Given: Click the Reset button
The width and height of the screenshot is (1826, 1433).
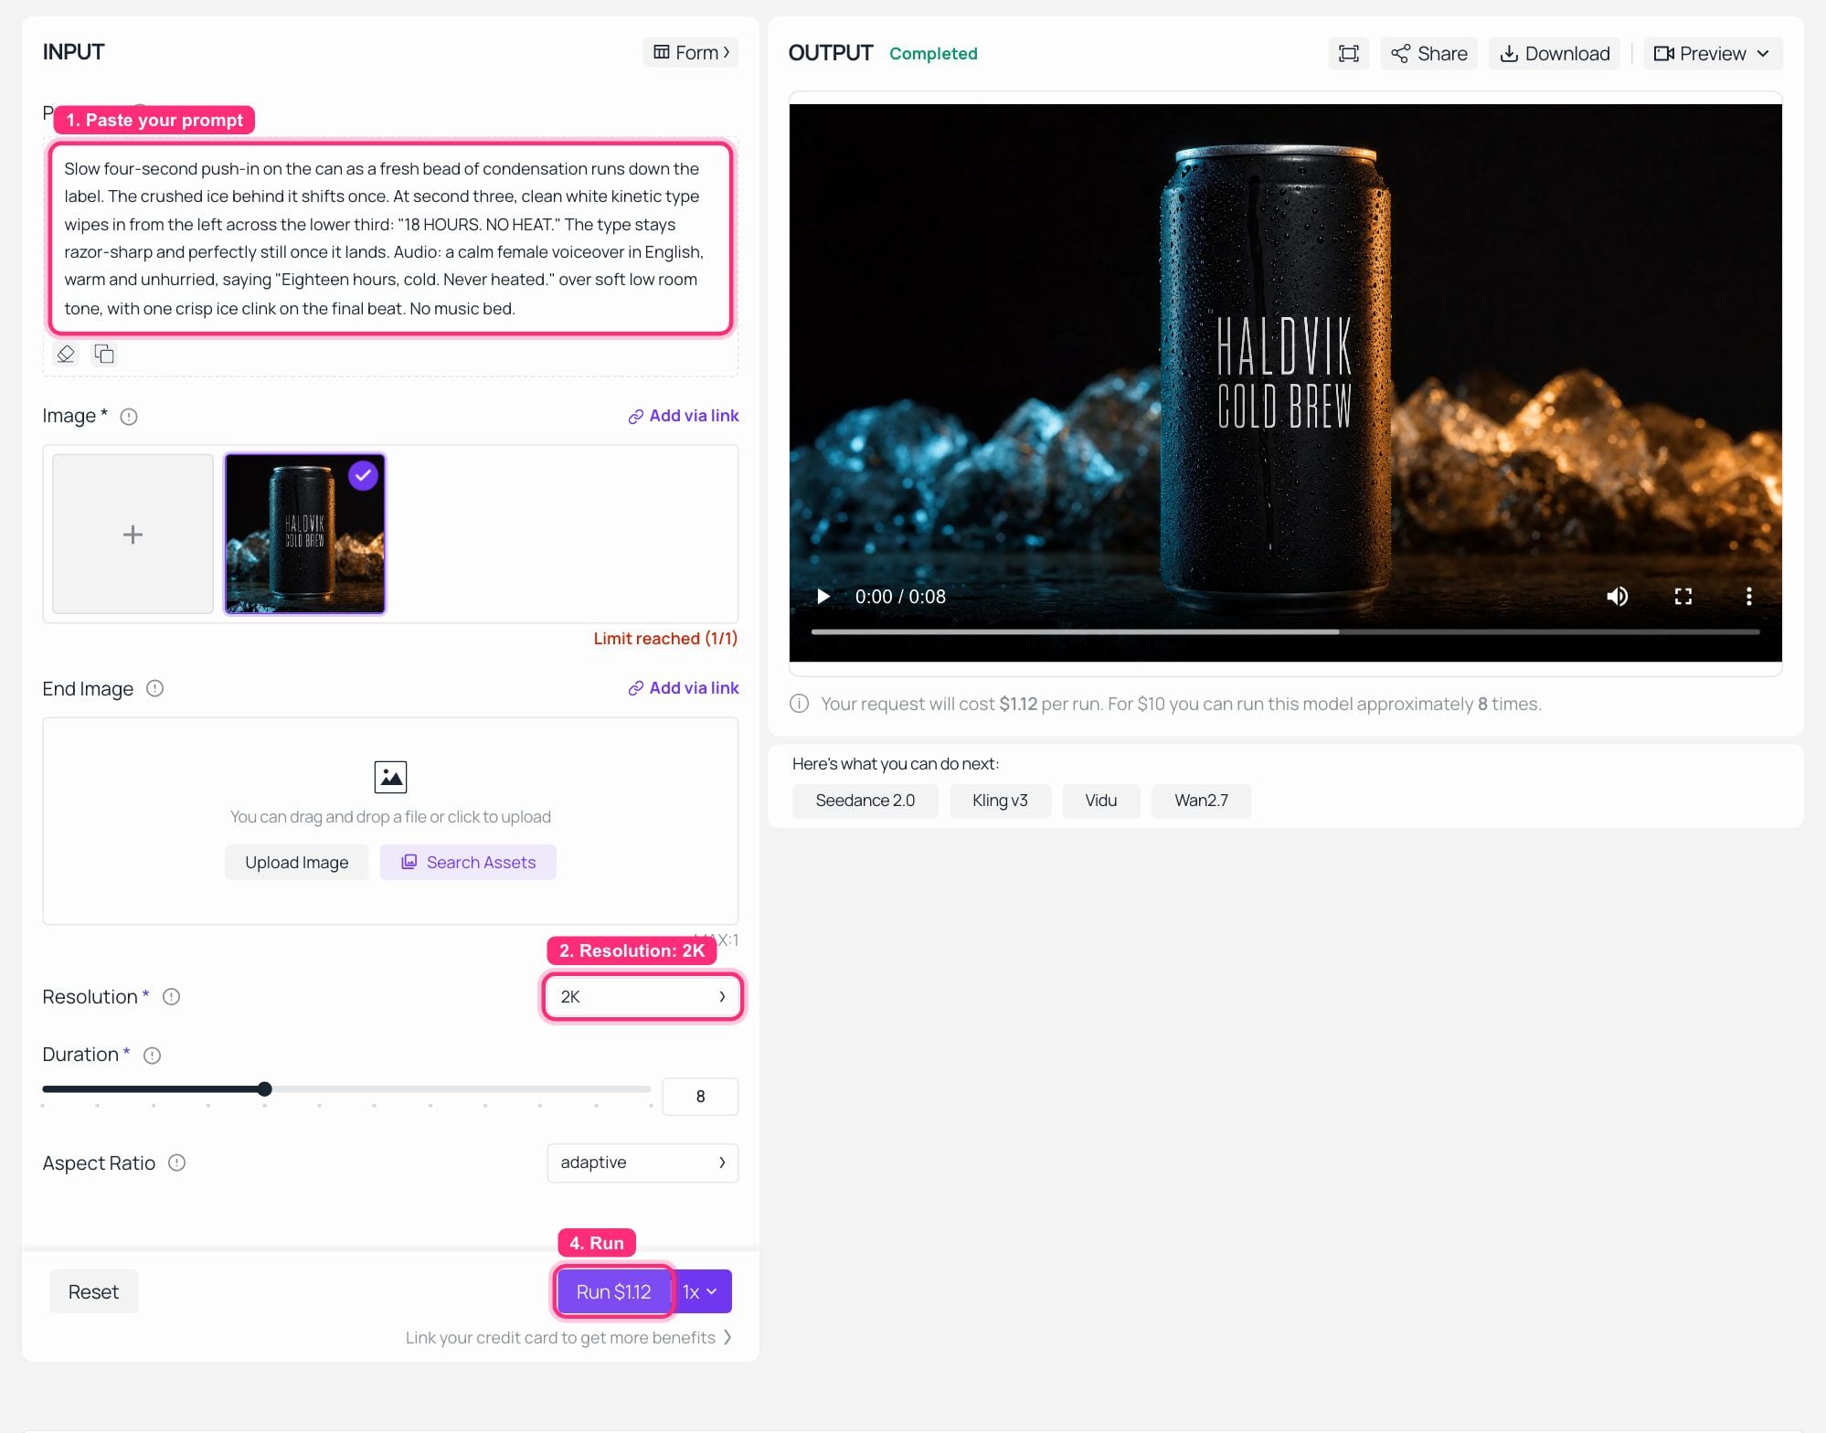Looking at the screenshot, I should tap(93, 1291).
